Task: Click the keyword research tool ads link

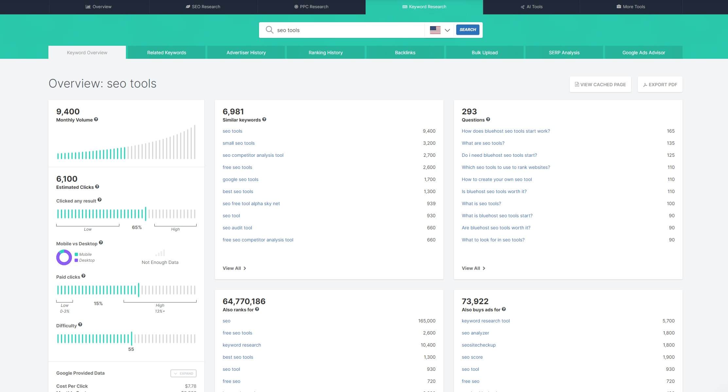Action: click(485, 320)
